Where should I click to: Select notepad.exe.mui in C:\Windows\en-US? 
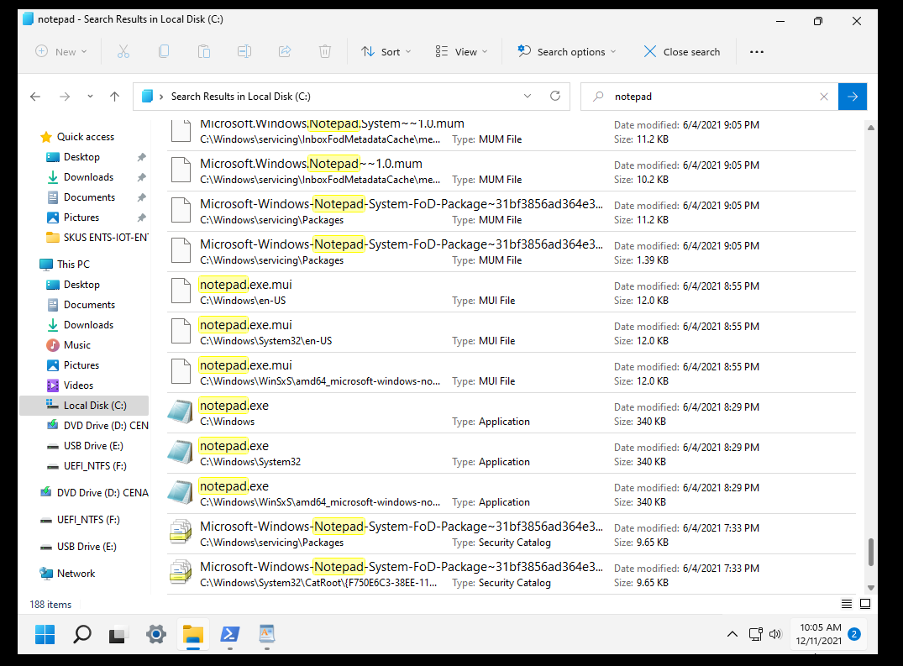[x=512, y=292]
